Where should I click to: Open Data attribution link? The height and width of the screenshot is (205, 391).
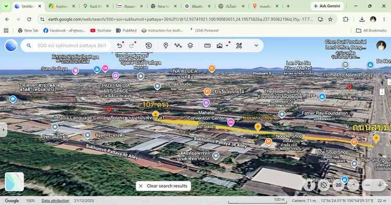coord(55,200)
